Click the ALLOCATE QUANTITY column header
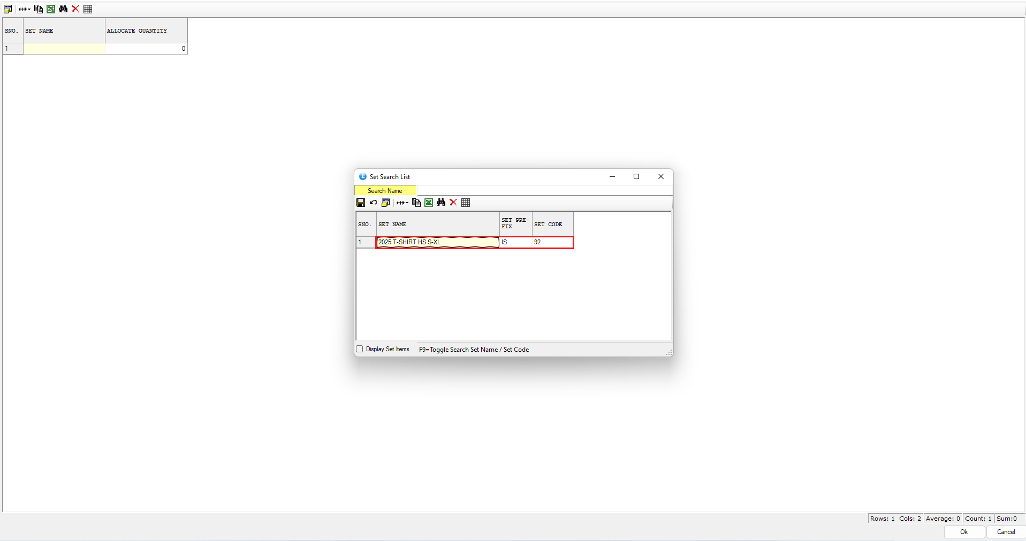This screenshot has width=1026, height=541. click(x=146, y=31)
